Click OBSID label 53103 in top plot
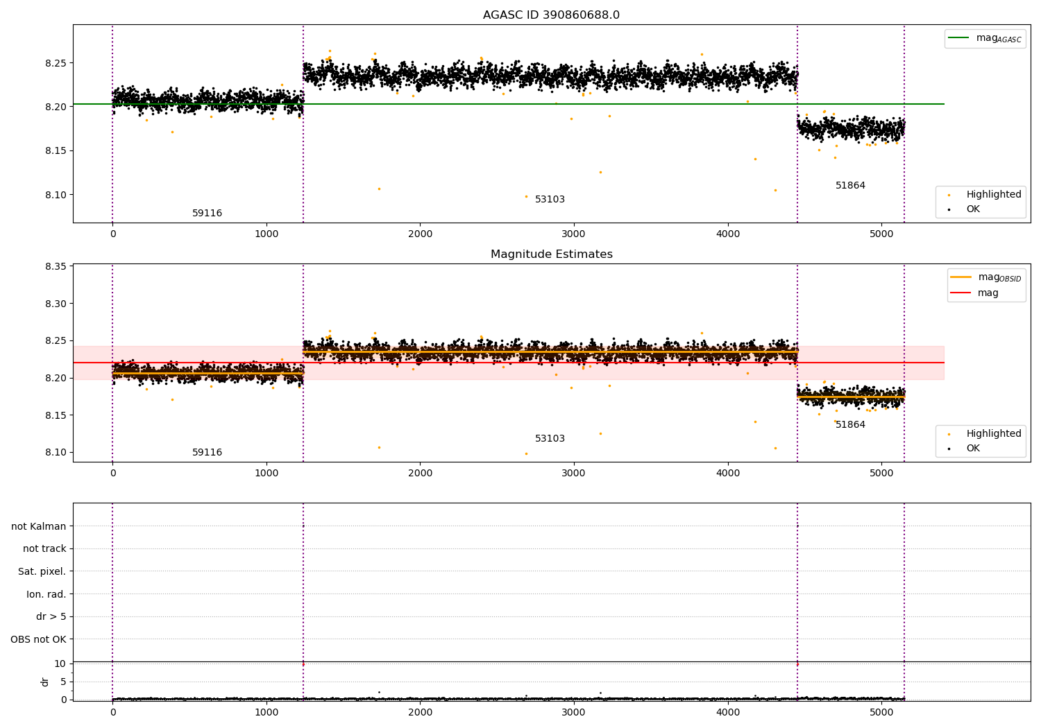The width and height of the screenshot is (1041, 728). coord(550,200)
